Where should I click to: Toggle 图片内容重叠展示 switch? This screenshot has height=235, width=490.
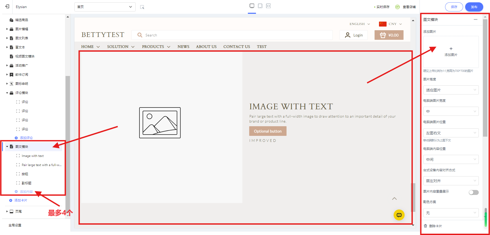point(474,192)
